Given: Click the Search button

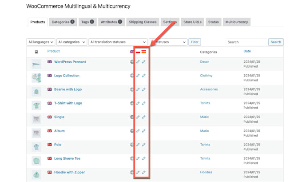Looking at the screenshot, I should (x=276, y=42).
